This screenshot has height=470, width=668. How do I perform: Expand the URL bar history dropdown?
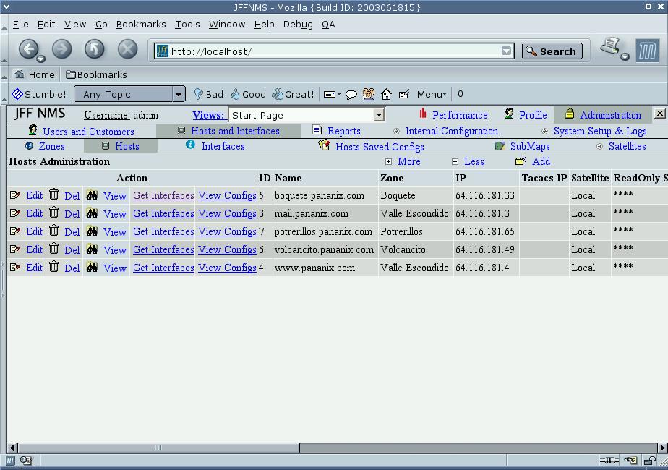tap(507, 51)
